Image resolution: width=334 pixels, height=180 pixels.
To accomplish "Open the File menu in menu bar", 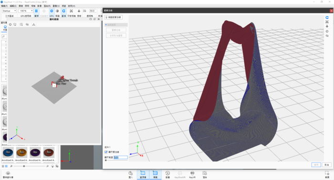I will (x=4, y=6).
